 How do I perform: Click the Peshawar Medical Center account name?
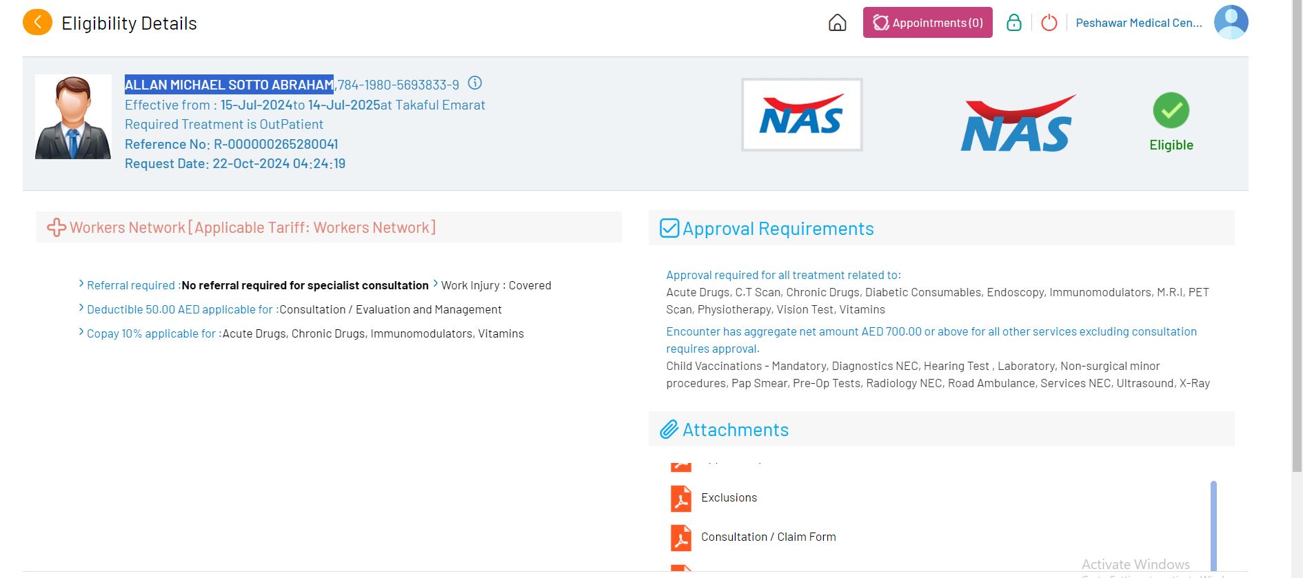(x=1138, y=23)
